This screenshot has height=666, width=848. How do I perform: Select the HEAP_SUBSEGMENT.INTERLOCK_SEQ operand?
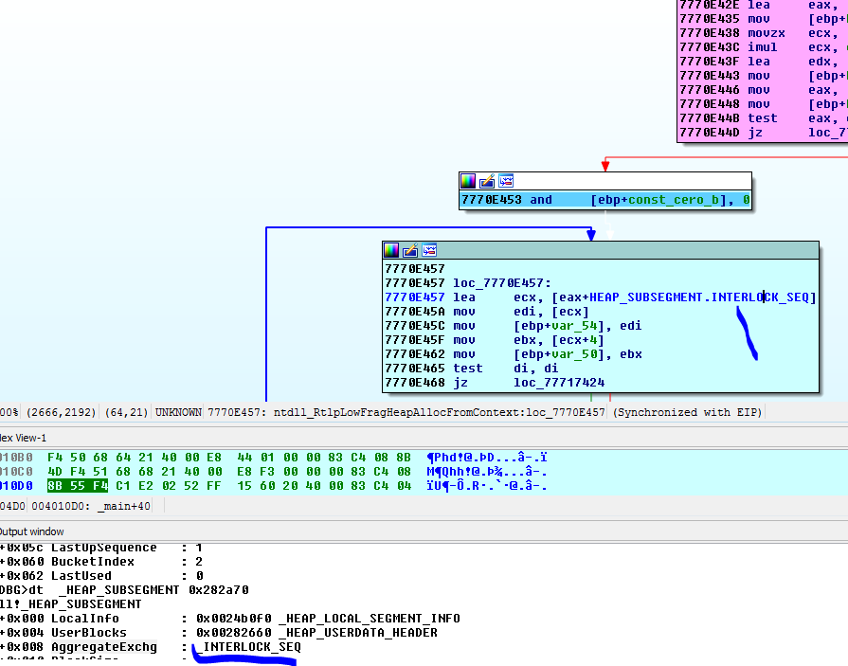699,297
